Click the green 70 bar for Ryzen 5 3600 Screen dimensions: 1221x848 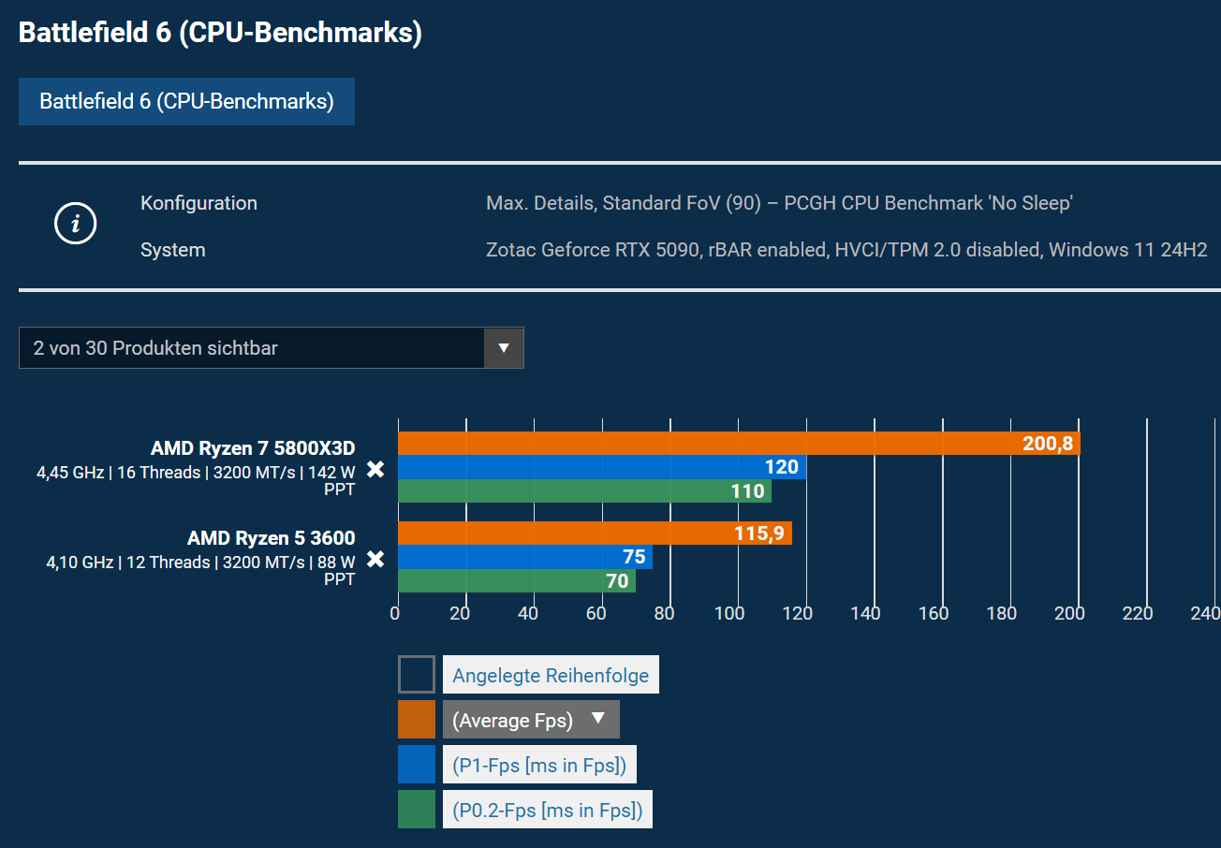pos(517,581)
